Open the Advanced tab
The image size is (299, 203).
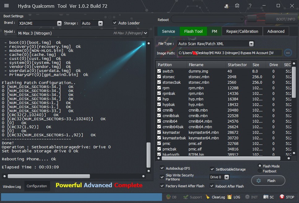coord(276,31)
